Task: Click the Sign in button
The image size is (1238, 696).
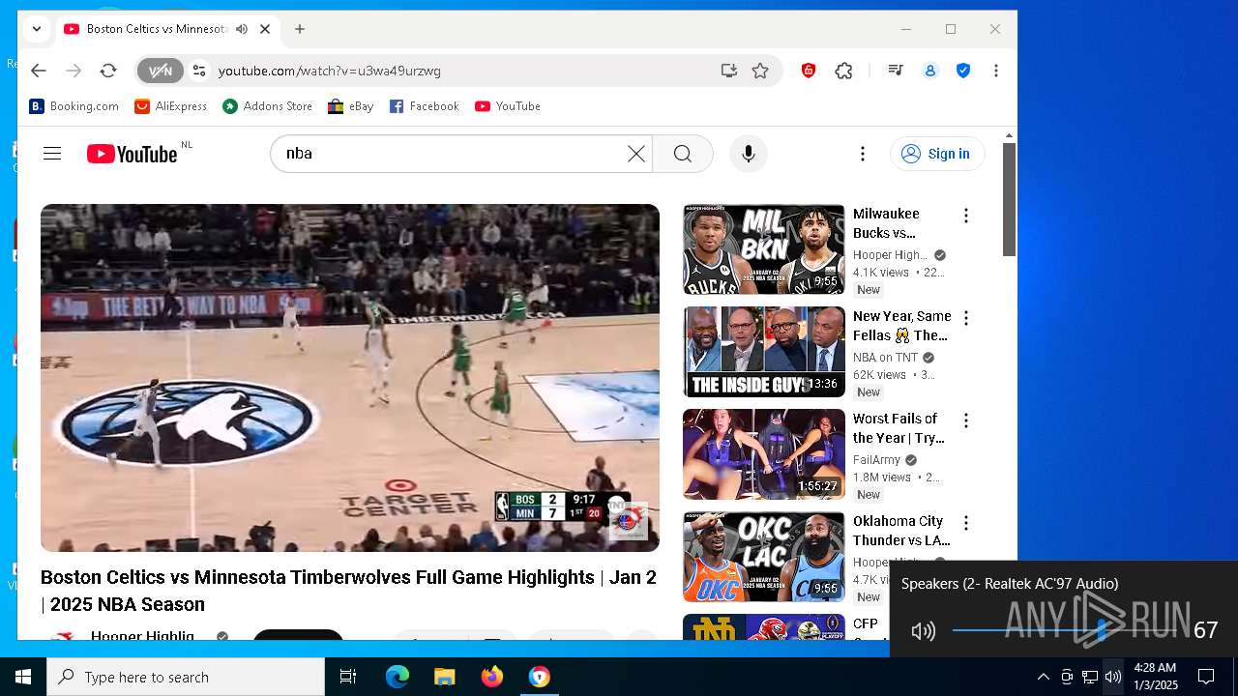Action: 937,154
